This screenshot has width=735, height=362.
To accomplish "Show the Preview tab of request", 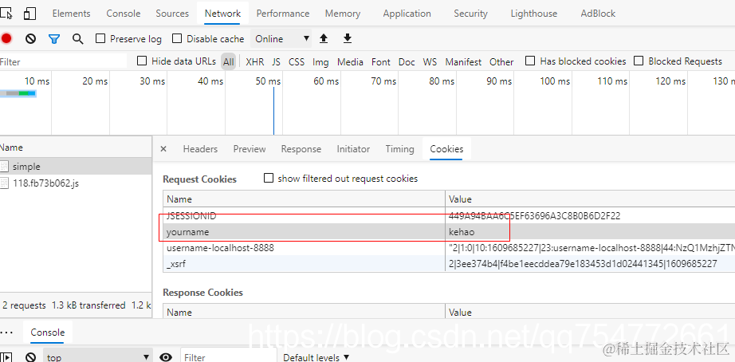I will coord(250,149).
